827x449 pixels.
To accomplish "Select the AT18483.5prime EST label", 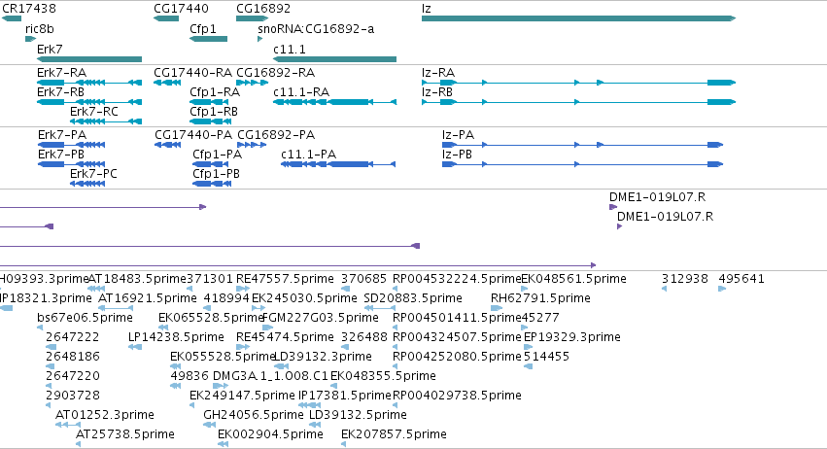I will tap(137, 279).
